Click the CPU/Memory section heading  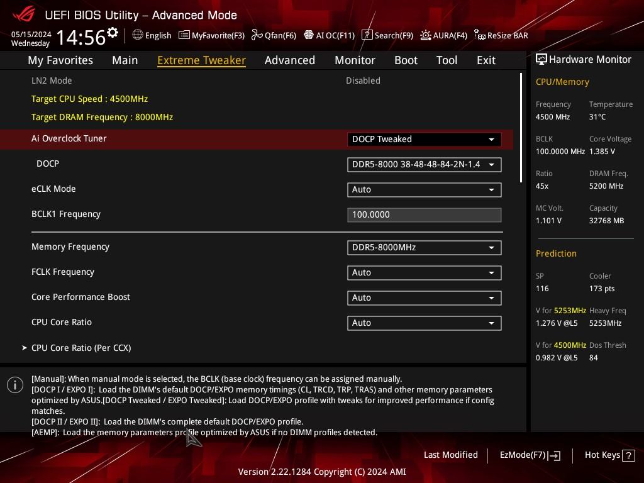tap(562, 82)
